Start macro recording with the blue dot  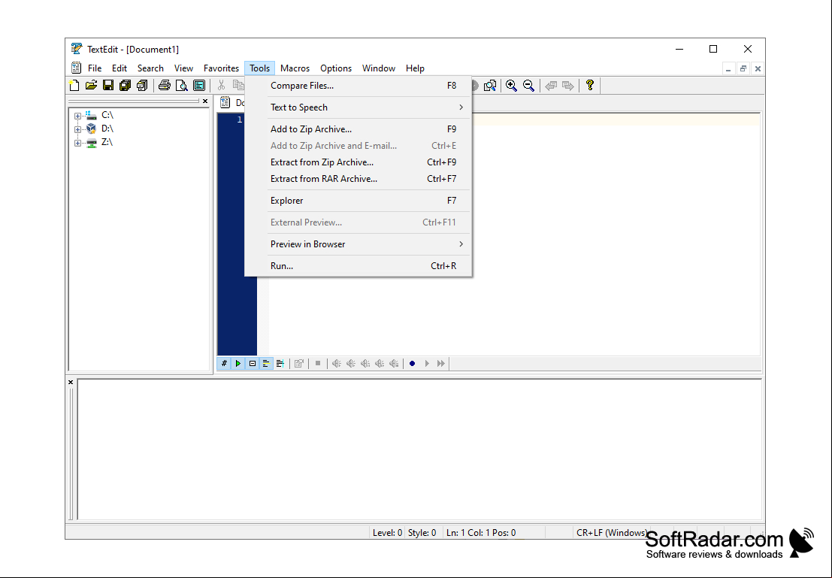coord(413,364)
